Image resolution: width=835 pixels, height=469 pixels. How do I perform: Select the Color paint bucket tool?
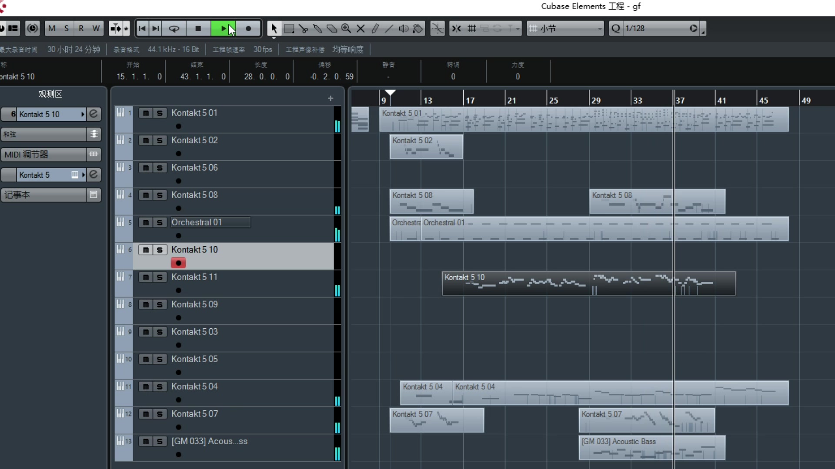418,29
